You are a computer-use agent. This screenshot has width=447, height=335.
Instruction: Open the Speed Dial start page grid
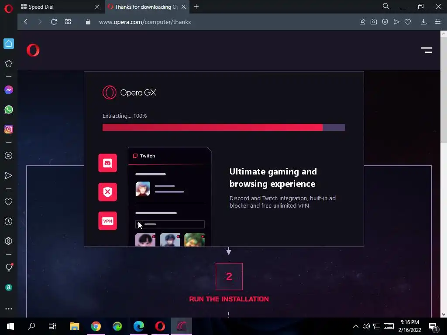click(68, 22)
